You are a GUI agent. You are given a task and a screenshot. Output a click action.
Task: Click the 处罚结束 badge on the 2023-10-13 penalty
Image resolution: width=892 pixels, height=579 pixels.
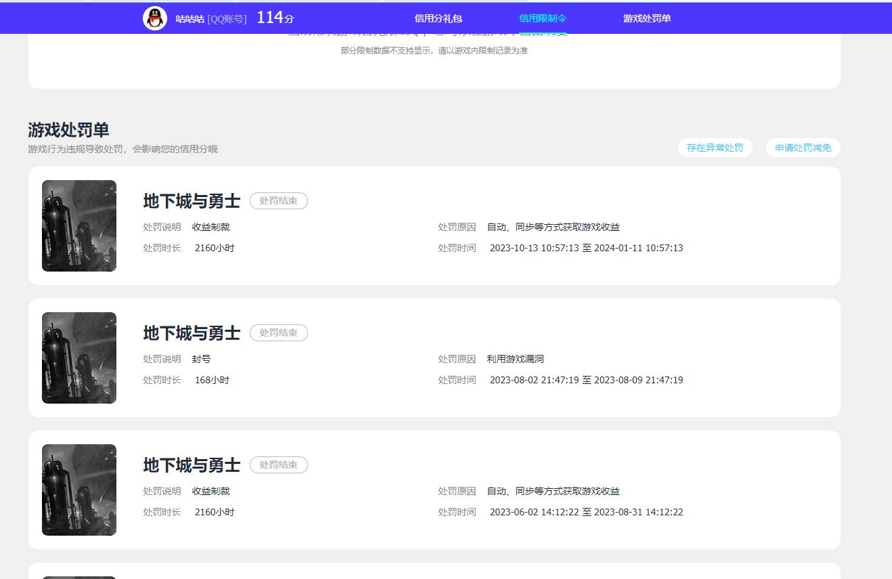(x=279, y=201)
